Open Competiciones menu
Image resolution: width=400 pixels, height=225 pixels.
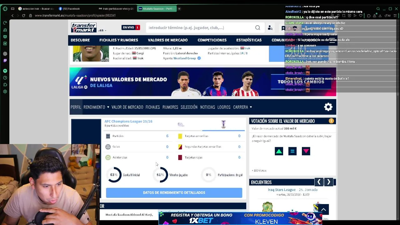point(212,40)
